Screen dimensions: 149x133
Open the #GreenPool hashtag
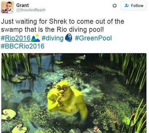93,38
